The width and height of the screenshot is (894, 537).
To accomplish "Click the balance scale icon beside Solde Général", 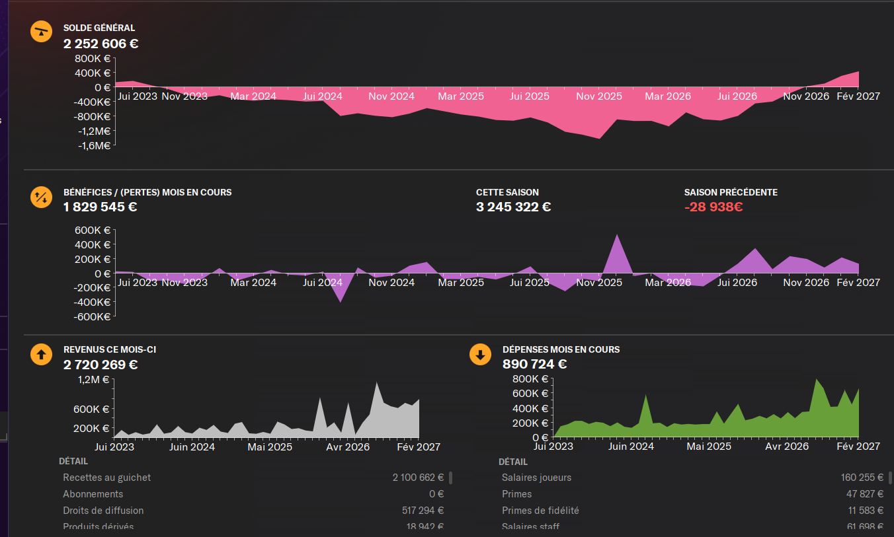I will click(41, 32).
